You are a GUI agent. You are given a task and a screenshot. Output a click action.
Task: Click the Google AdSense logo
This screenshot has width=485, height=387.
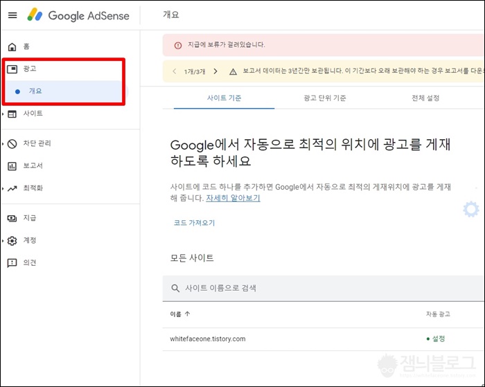click(x=78, y=15)
